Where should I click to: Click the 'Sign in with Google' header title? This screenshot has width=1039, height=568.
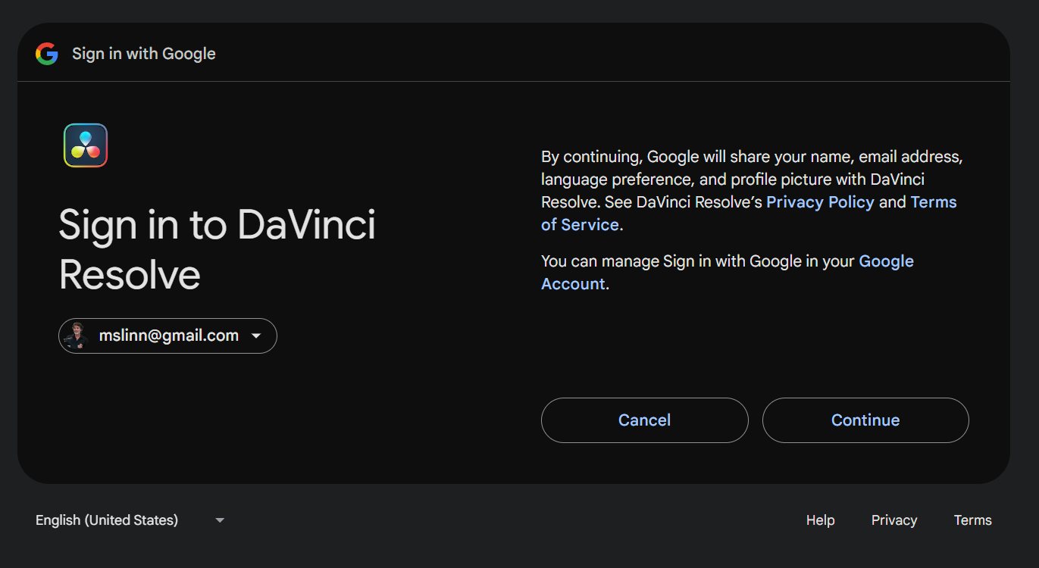(144, 54)
